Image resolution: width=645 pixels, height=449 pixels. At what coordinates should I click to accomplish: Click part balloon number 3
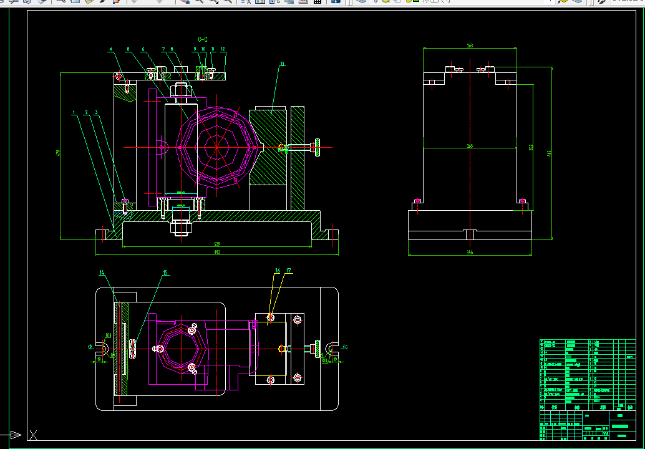tap(96, 112)
